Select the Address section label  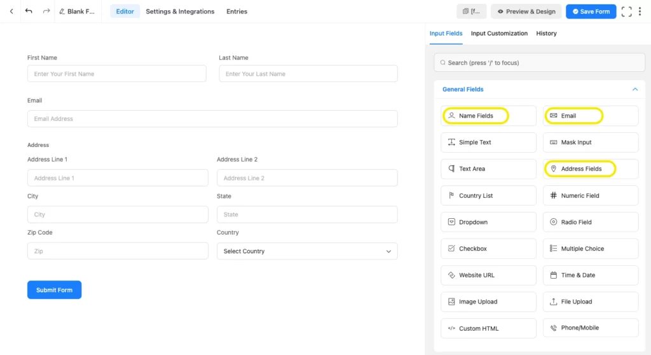click(38, 145)
